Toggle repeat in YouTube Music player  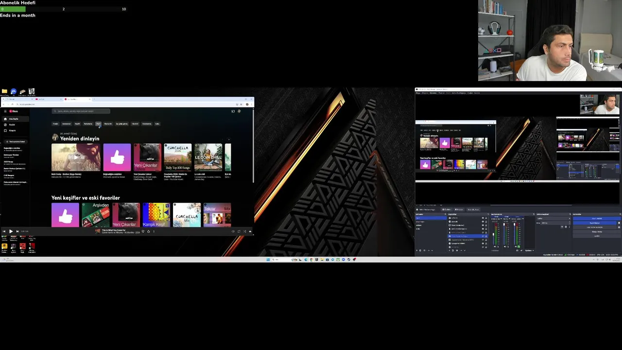pos(239,231)
